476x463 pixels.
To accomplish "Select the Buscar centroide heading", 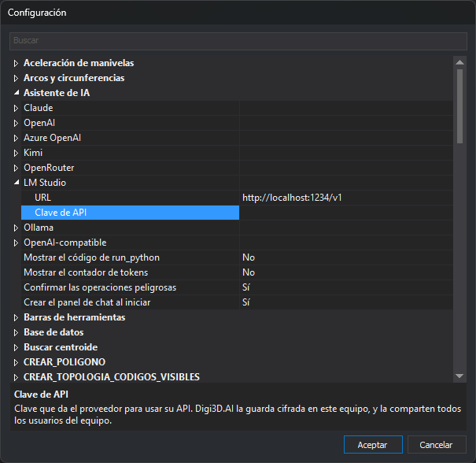I will pyautogui.click(x=61, y=347).
